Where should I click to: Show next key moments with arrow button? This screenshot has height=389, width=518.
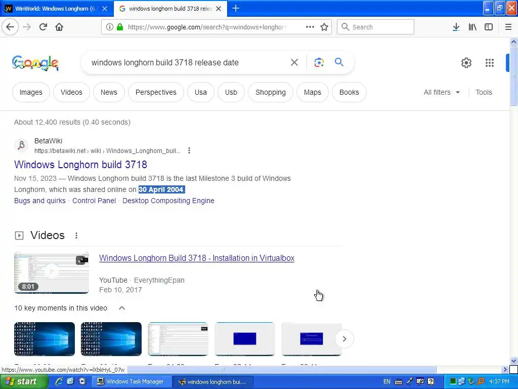pos(344,339)
